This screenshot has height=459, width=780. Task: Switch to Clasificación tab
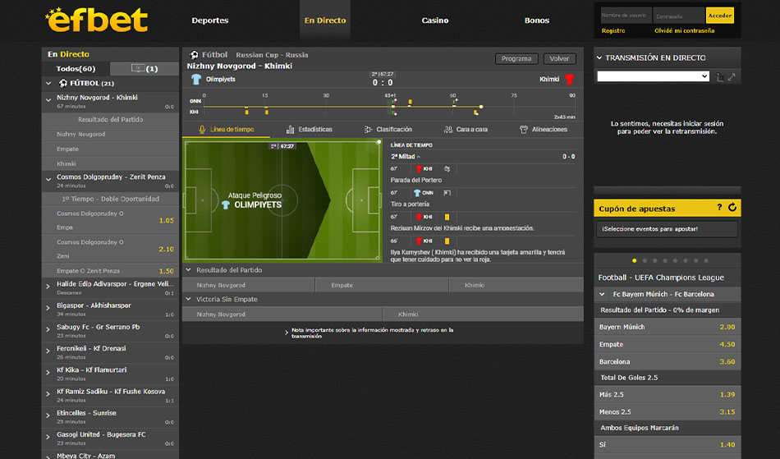pyautogui.click(x=388, y=129)
